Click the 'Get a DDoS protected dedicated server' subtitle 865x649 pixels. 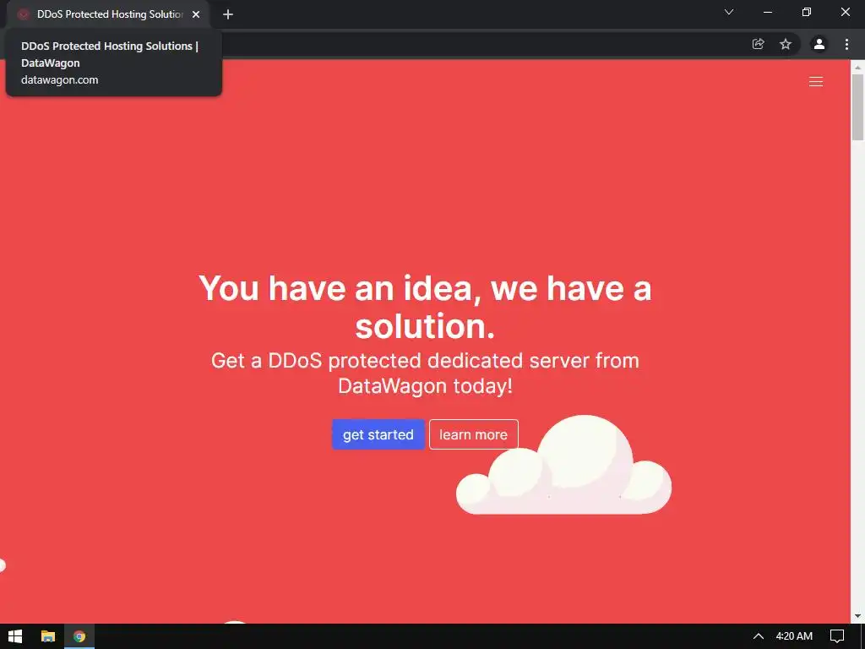coord(425,373)
